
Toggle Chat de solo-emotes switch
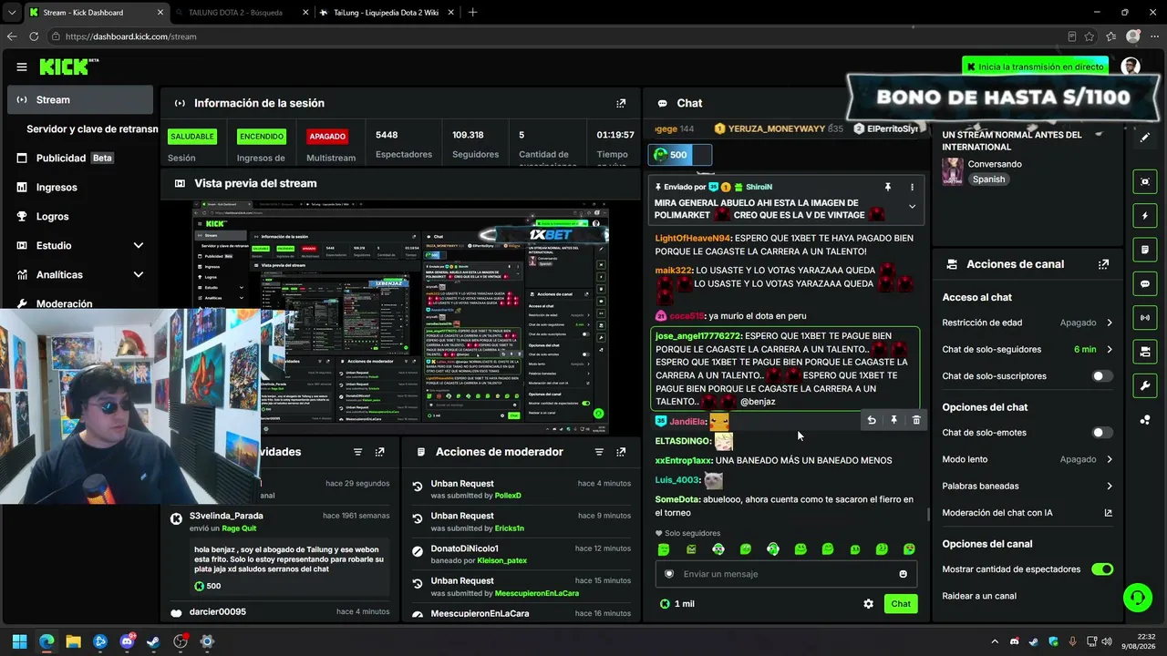coord(1102,433)
